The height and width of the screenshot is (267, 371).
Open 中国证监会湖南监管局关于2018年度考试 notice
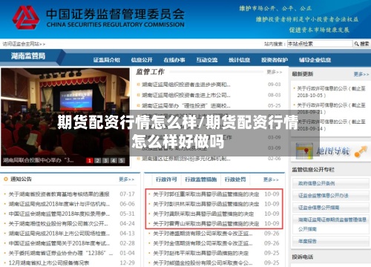59,243
